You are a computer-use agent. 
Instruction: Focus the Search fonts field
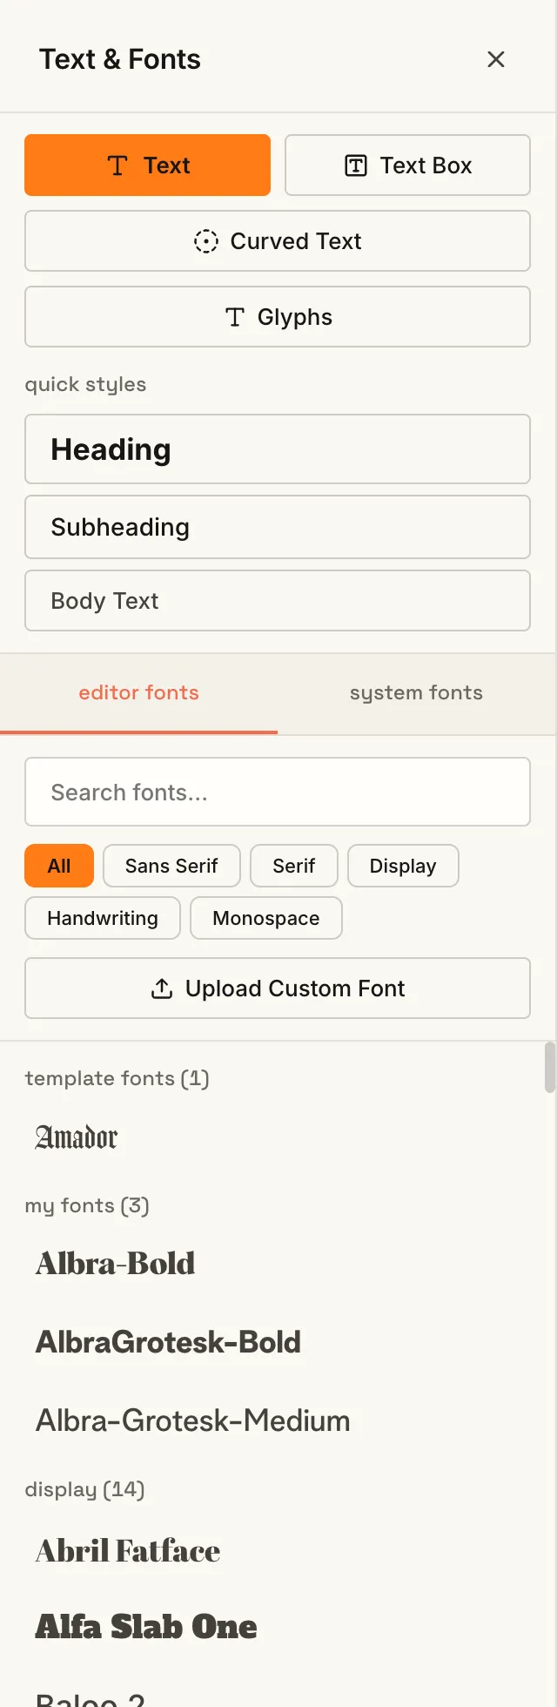point(278,792)
